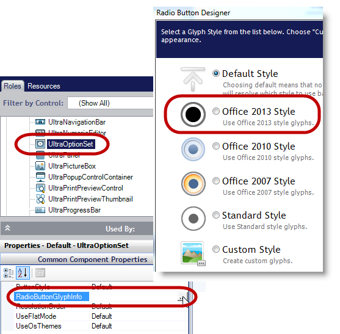This screenshot has width=340, height=334.
Task: Select UltraPrintPreviewThumbnail tree node
Action: 90,199
